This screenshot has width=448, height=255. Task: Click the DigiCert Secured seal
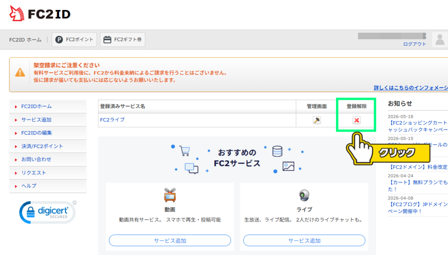click(x=47, y=212)
